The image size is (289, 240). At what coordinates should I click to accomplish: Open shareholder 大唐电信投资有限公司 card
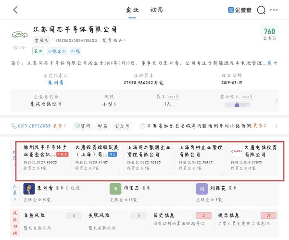253,159
